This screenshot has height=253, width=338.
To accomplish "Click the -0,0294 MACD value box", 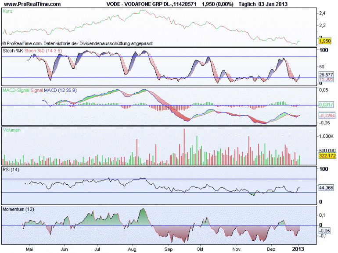I will point(327,116).
